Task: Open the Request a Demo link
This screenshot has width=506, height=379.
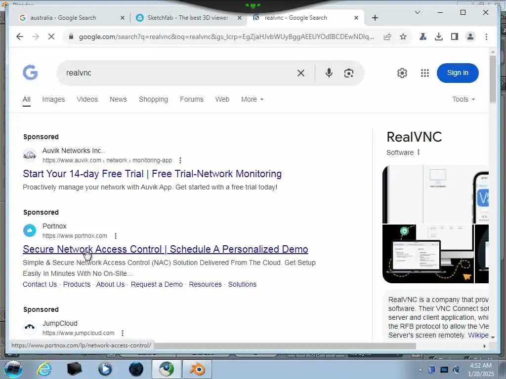Action: point(157,284)
